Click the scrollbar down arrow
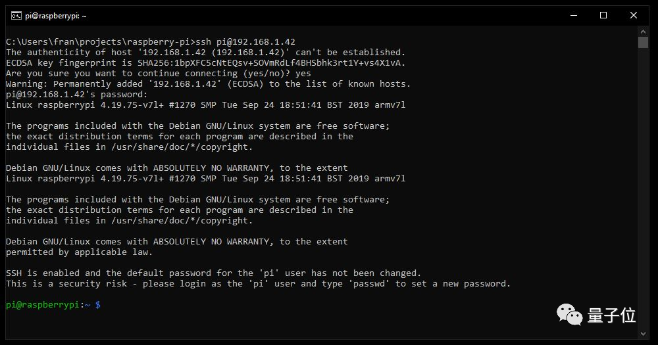The height and width of the screenshot is (345, 658). coord(643,334)
